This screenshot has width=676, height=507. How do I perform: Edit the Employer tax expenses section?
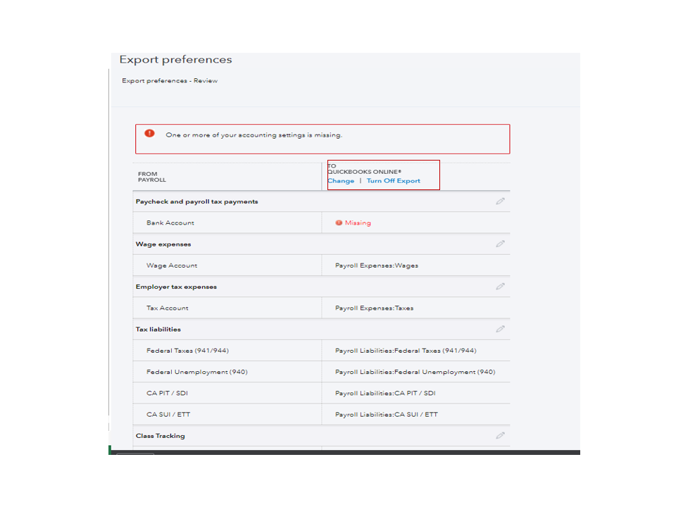click(x=500, y=287)
